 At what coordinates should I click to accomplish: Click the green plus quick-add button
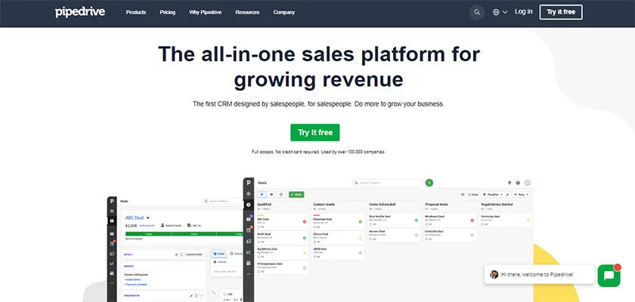click(x=429, y=183)
